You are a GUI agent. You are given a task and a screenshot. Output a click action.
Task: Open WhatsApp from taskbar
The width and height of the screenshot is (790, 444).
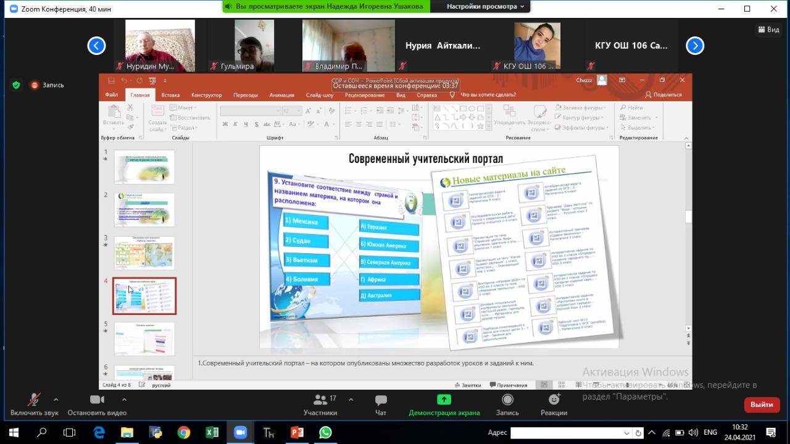(x=325, y=432)
